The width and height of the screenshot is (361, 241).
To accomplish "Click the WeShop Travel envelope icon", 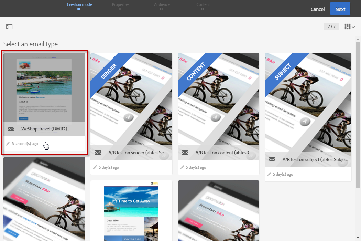I will tap(11, 129).
